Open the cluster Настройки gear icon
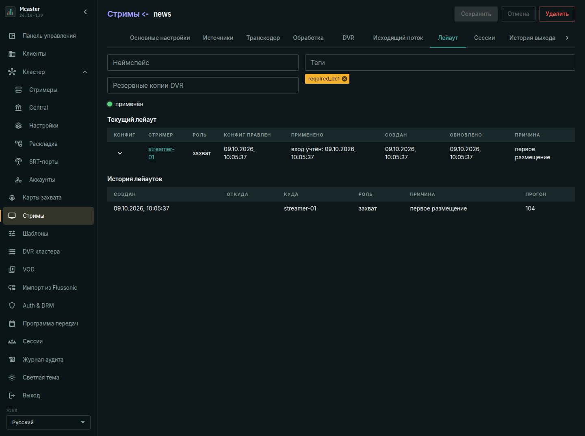Image resolution: width=585 pixels, height=436 pixels. click(x=18, y=126)
